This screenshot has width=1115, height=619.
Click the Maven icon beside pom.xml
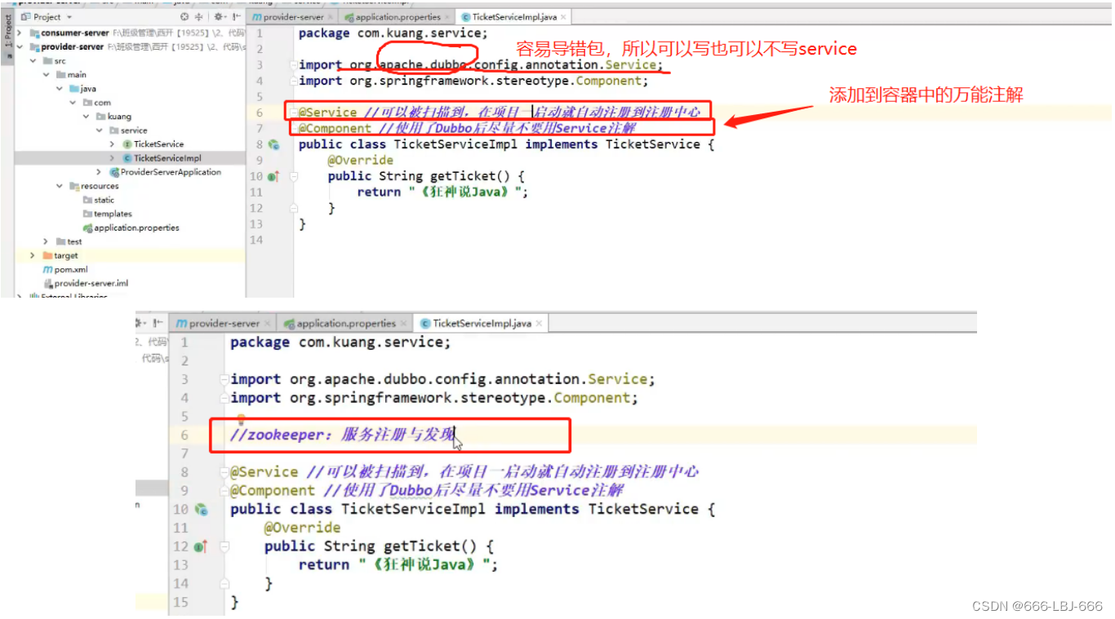click(47, 269)
